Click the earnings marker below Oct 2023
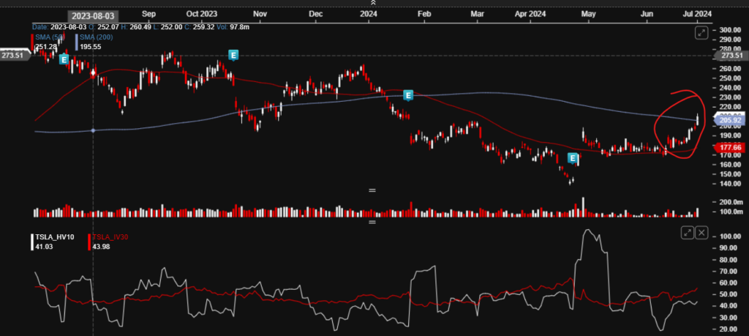Image resolution: width=749 pixels, height=336 pixels. [x=233, y=55]
